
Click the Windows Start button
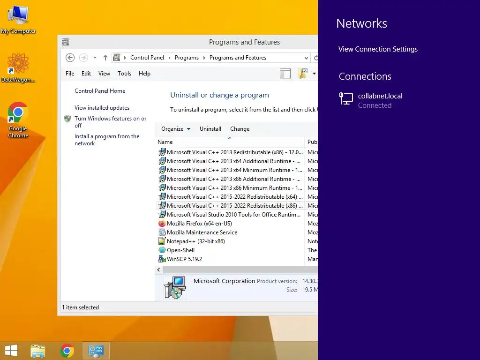(11, 351)
